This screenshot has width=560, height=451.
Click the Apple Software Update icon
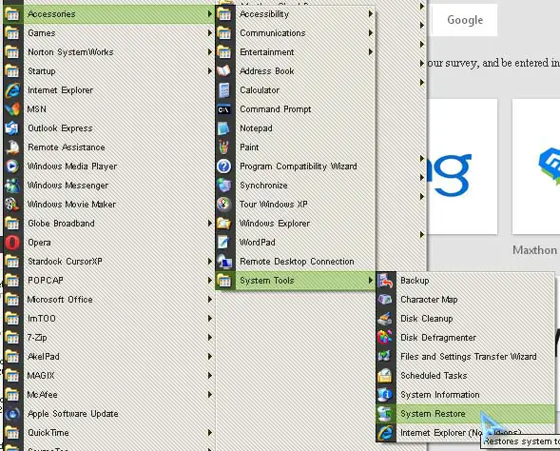pyautogui.click(x=12, y=414)
